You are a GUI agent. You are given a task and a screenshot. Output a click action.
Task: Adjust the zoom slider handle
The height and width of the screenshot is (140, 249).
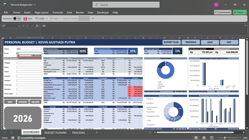[225, 138]
